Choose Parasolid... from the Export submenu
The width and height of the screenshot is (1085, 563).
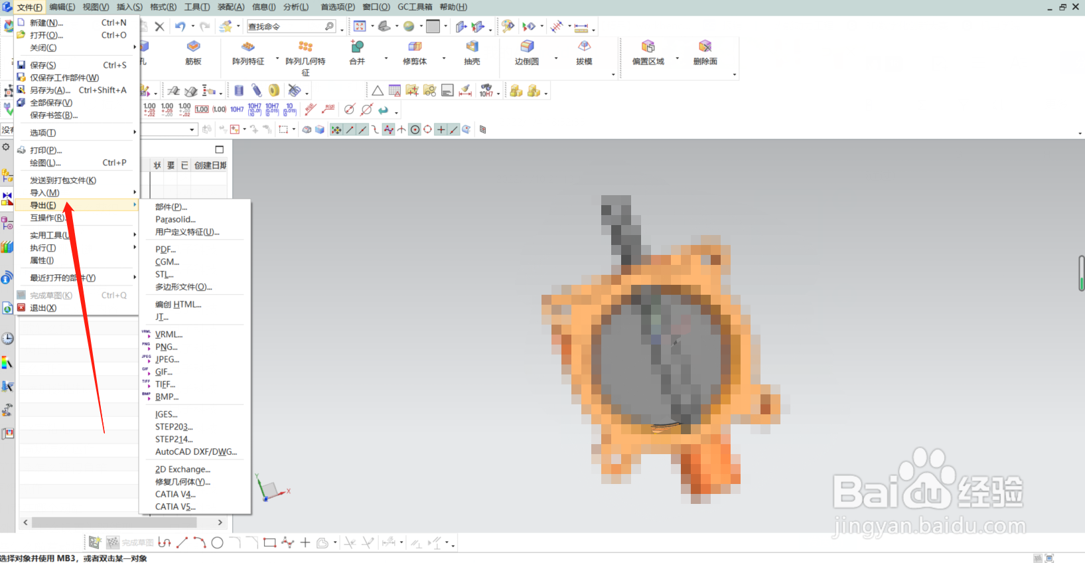(175, 219)
